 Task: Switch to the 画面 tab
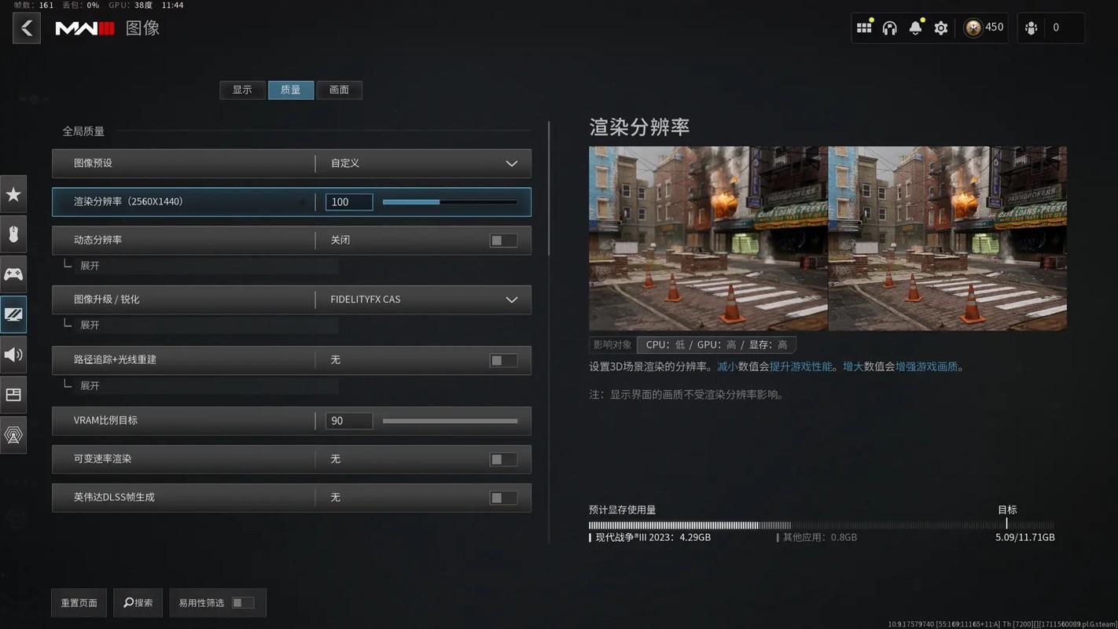point(339,90)
